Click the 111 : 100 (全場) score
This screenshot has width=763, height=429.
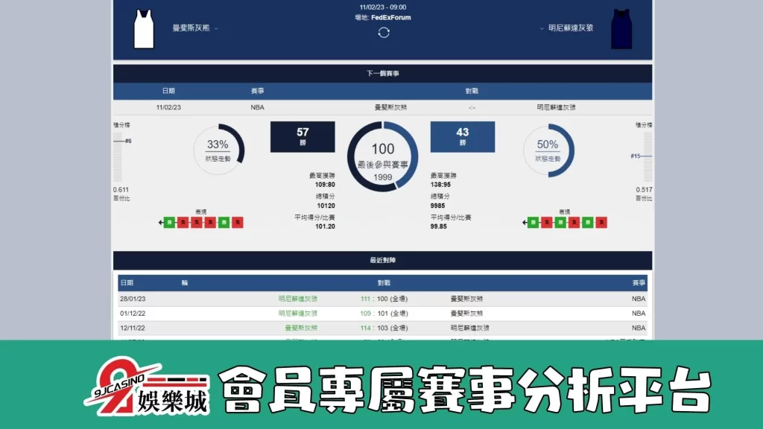[384, 299]
